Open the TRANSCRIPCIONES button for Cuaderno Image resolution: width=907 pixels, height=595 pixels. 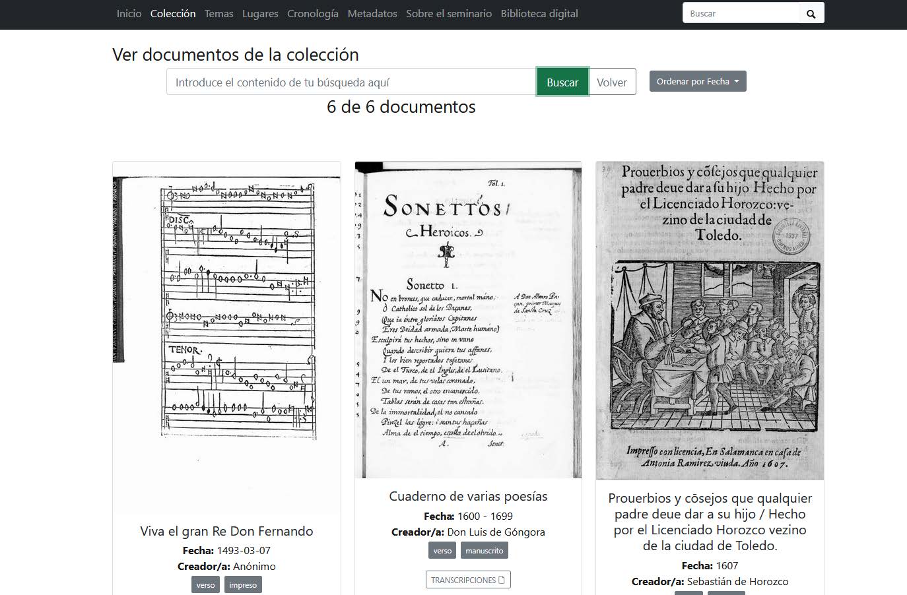tap(467, 580)
